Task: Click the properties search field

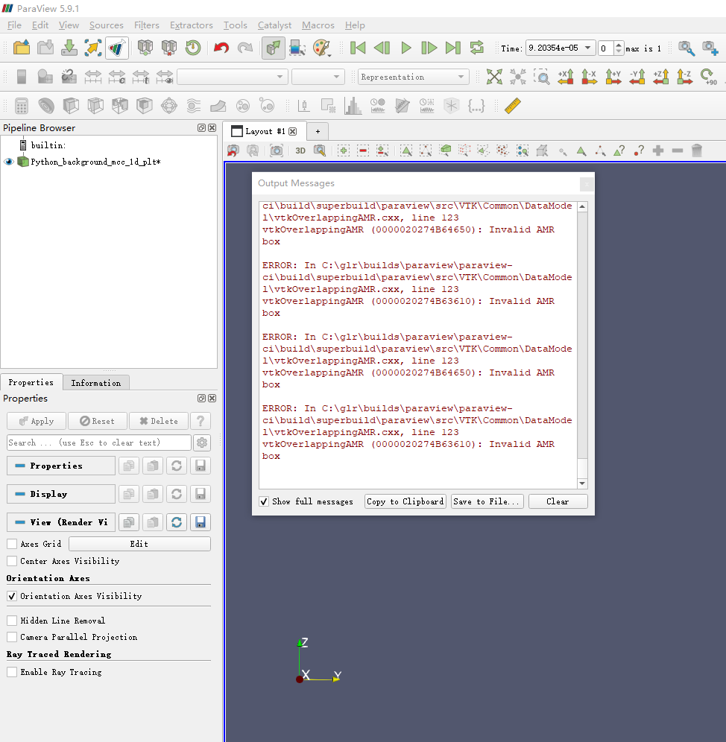Action: 99,443
